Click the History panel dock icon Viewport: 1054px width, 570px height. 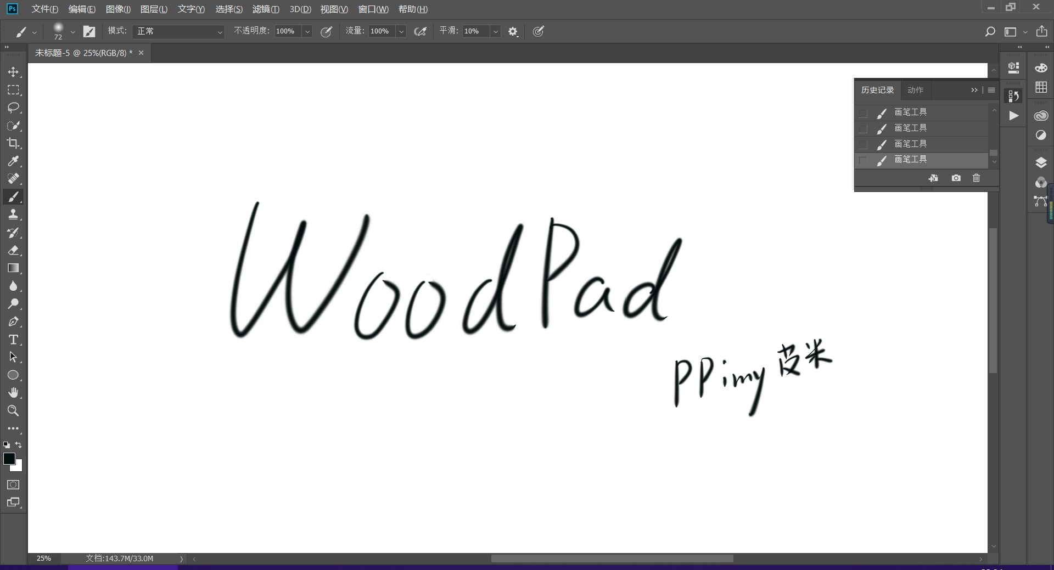(1014, 96)
